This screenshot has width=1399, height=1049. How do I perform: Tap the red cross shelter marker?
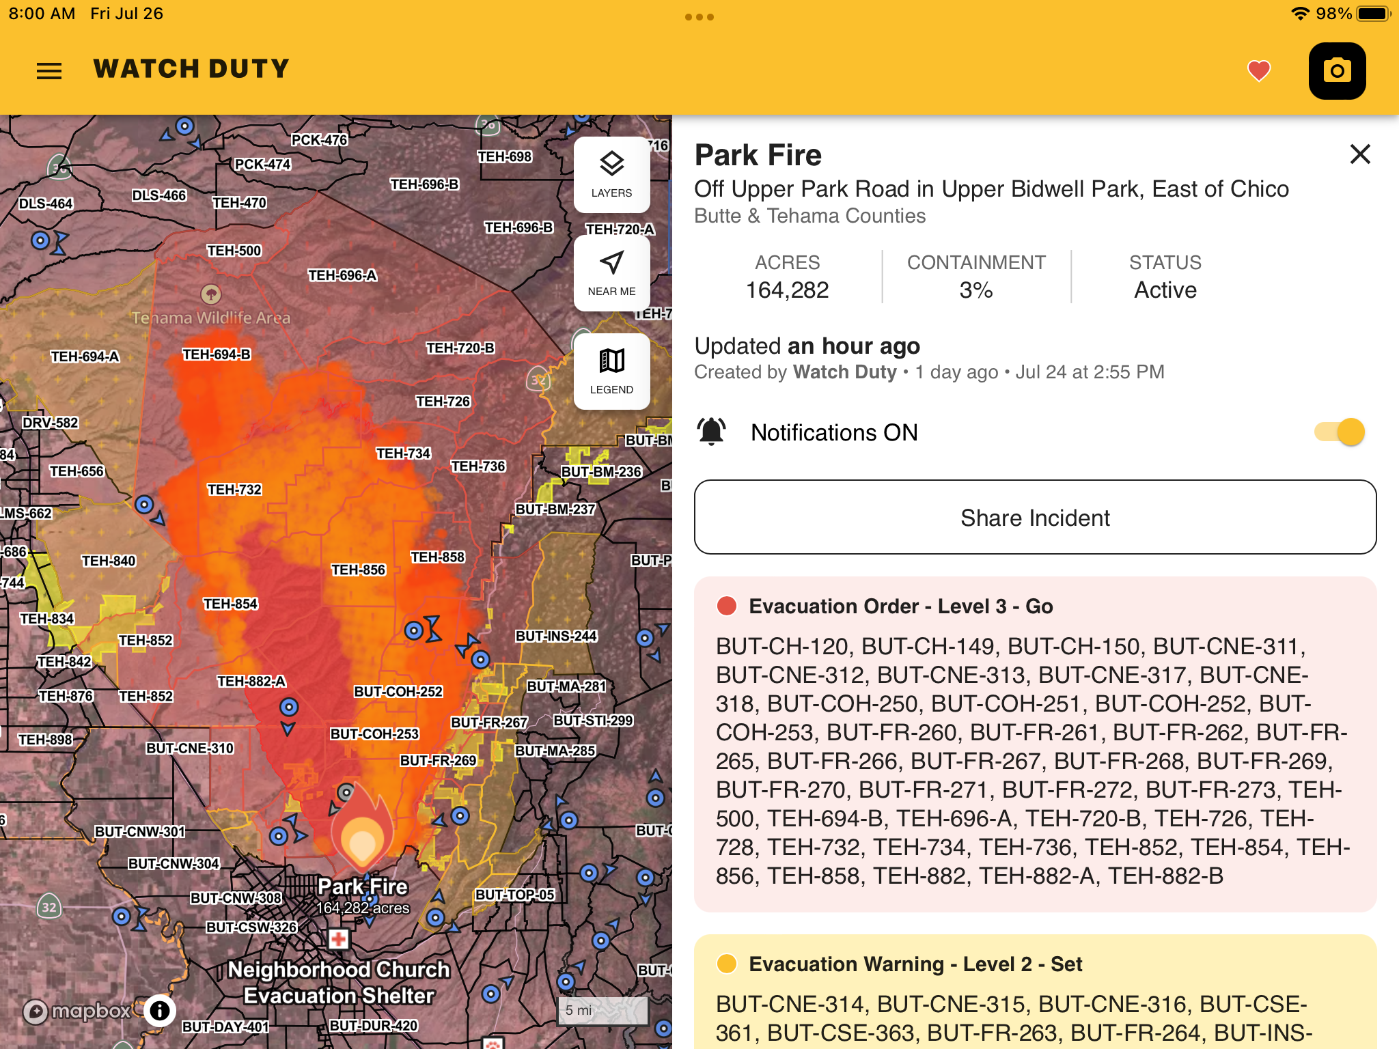[338, 939]
